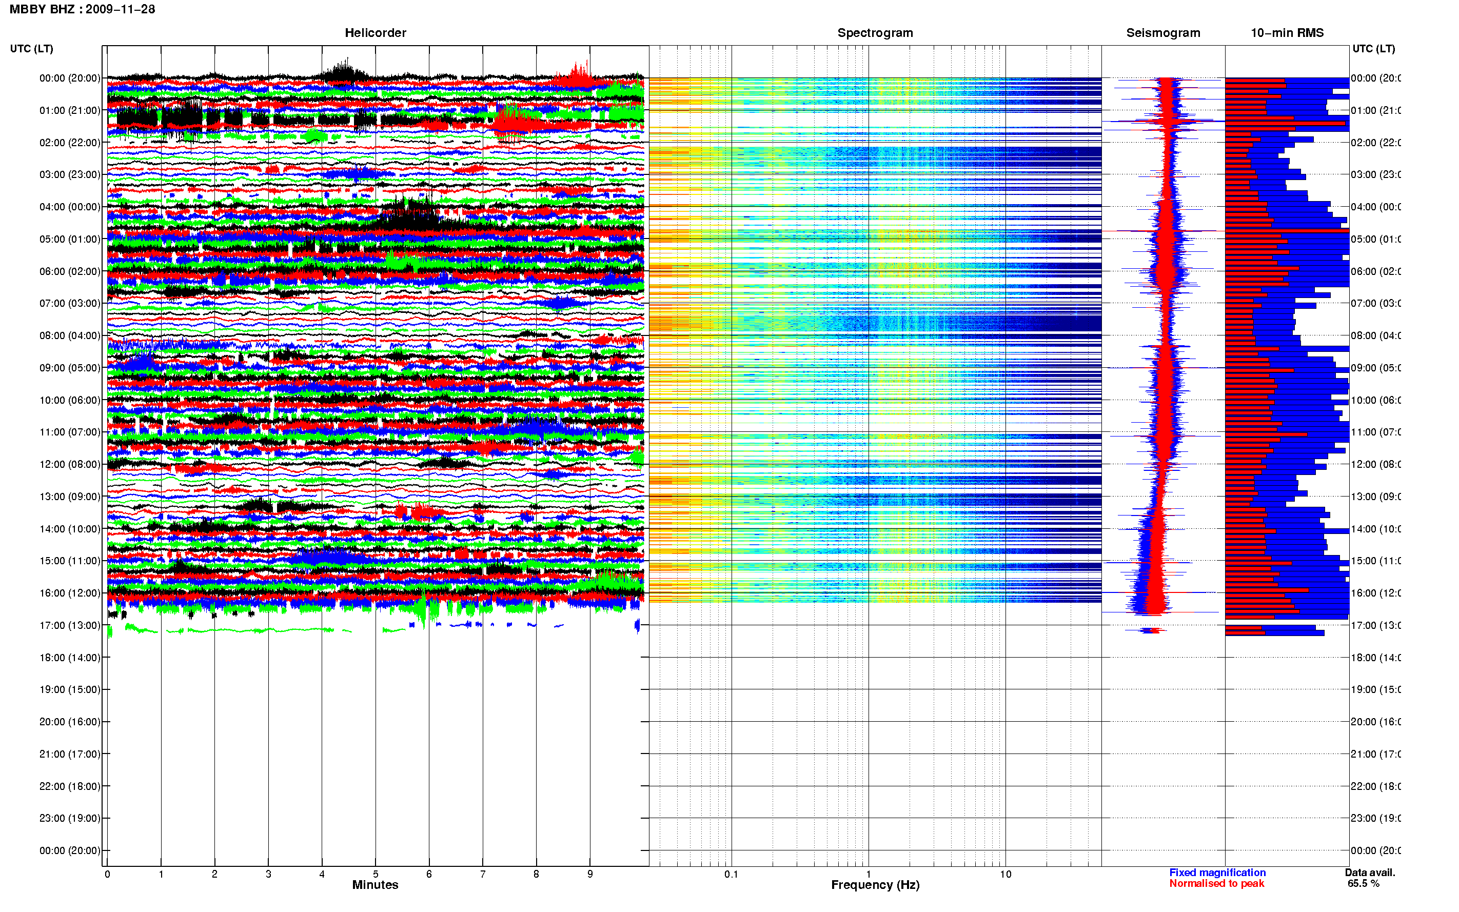Select the 'Seismogram' panel heading

tap(1163, 33)
